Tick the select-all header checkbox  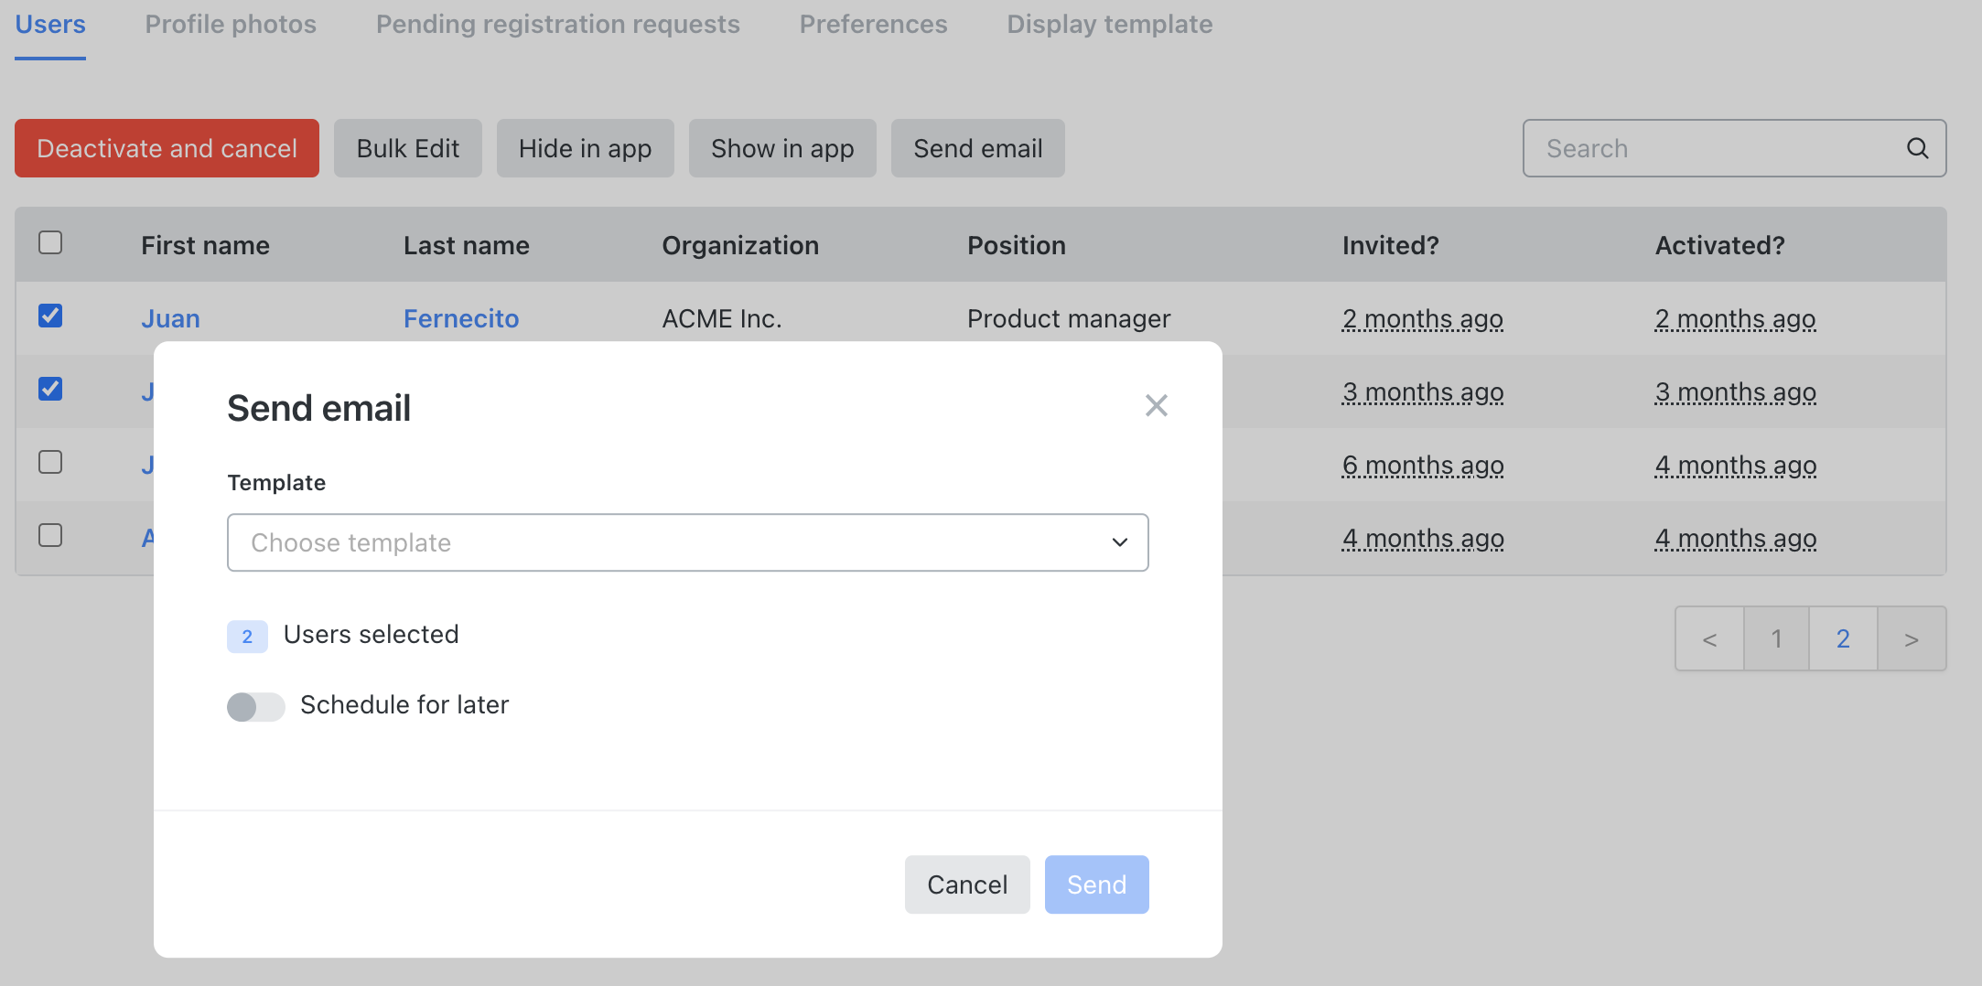pos(50,243)
